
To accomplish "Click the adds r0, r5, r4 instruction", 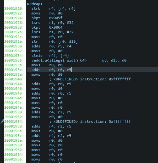I will pyautogui.click(x=51, y=46).
